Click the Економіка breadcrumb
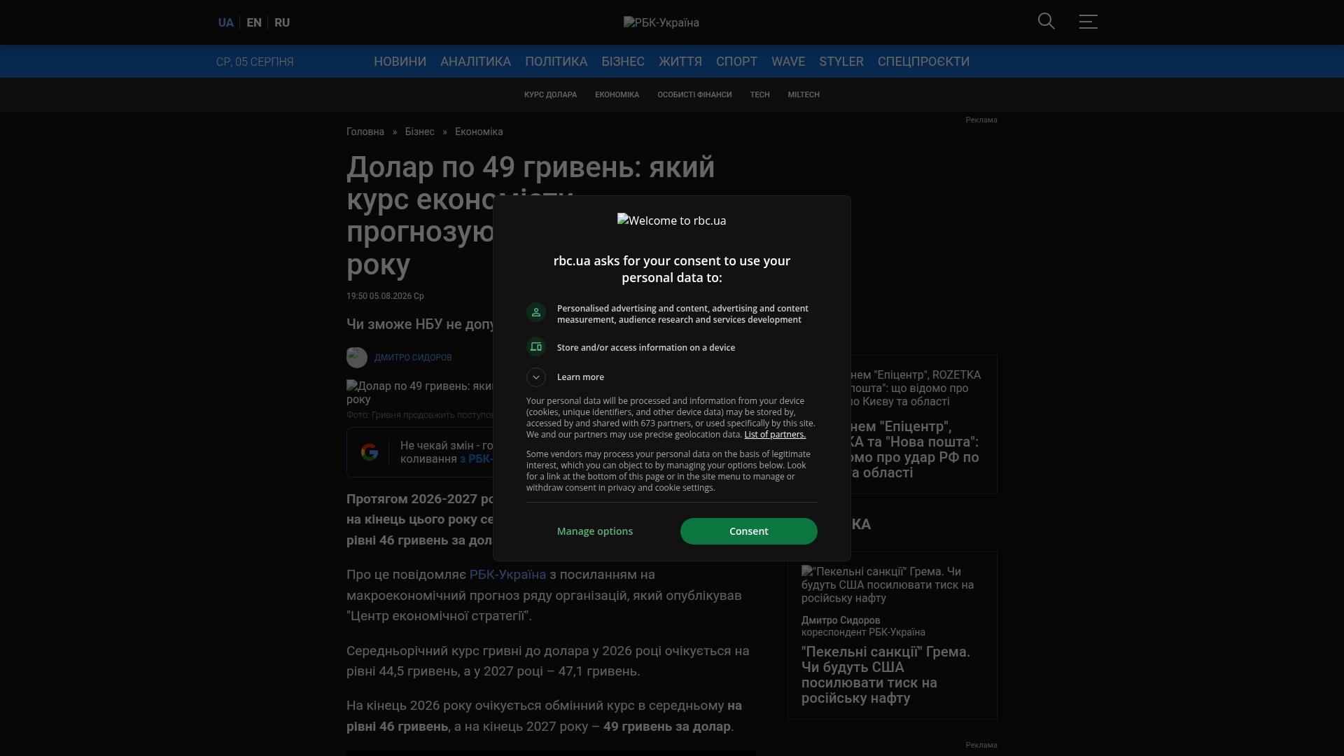1344x756 pixels. tap(479, 132)
